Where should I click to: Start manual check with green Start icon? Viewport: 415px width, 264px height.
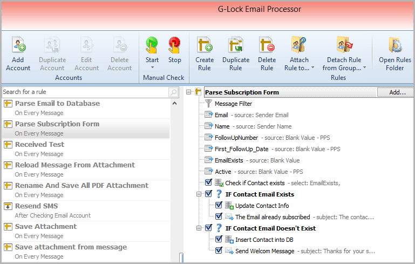click(x=152, y=45)
